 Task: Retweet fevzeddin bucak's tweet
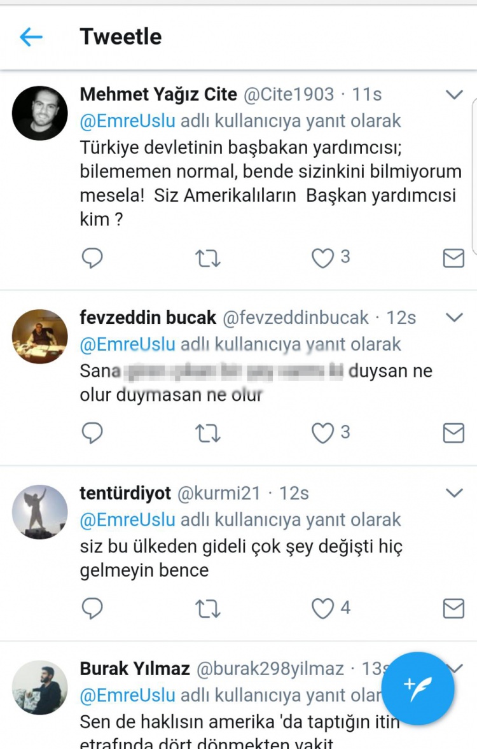coord(208,433)
